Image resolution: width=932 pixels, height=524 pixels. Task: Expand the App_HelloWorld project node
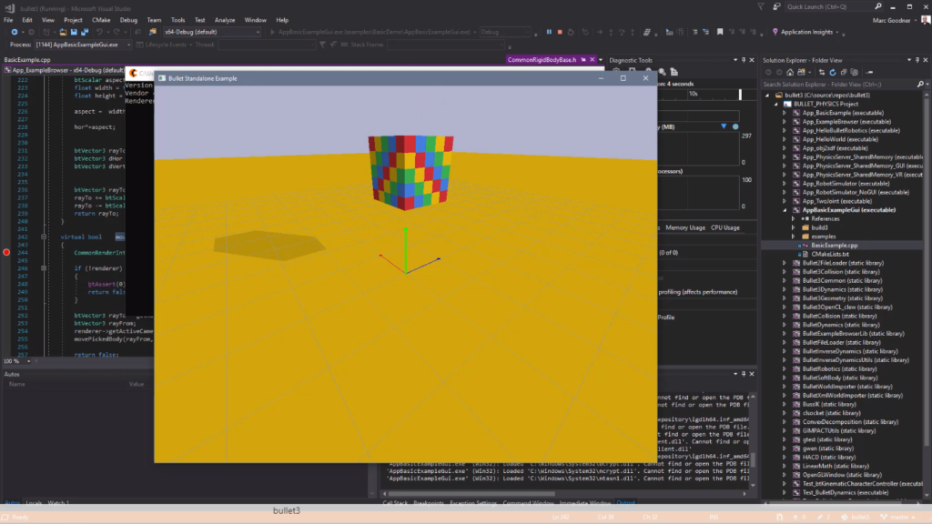point(784,139)
